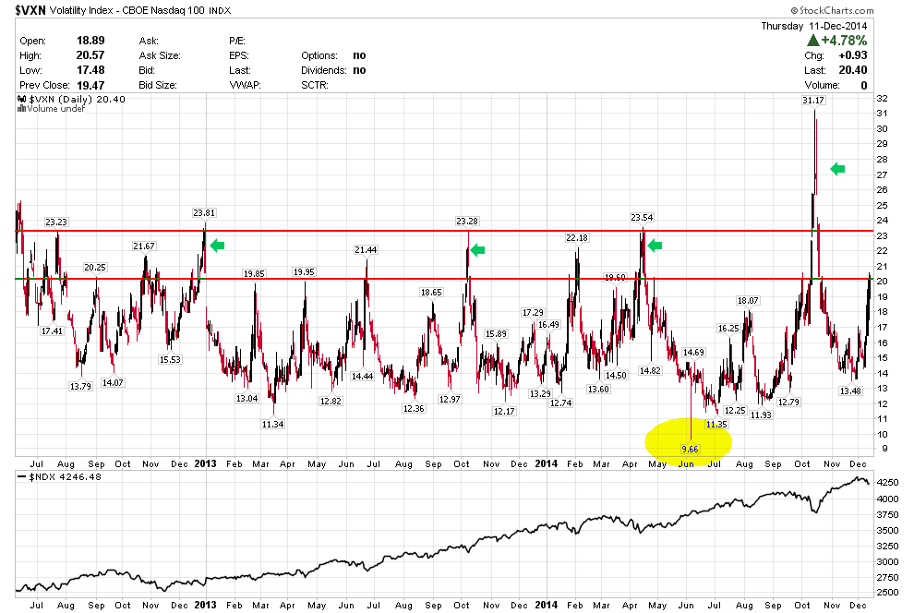Click the 15.89 price label

[496, 334]
